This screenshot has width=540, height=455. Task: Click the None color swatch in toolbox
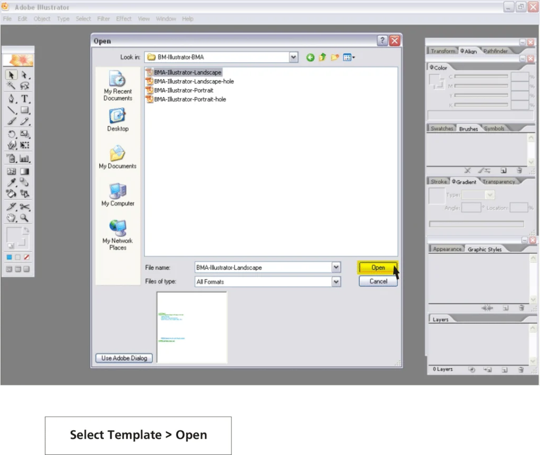26,257
